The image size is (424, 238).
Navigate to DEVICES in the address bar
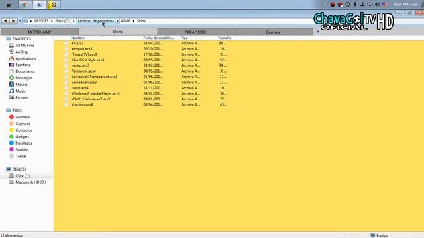pos(41,21)
